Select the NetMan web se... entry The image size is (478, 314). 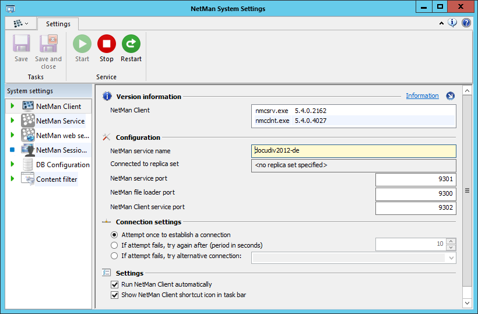coord(62,136)
